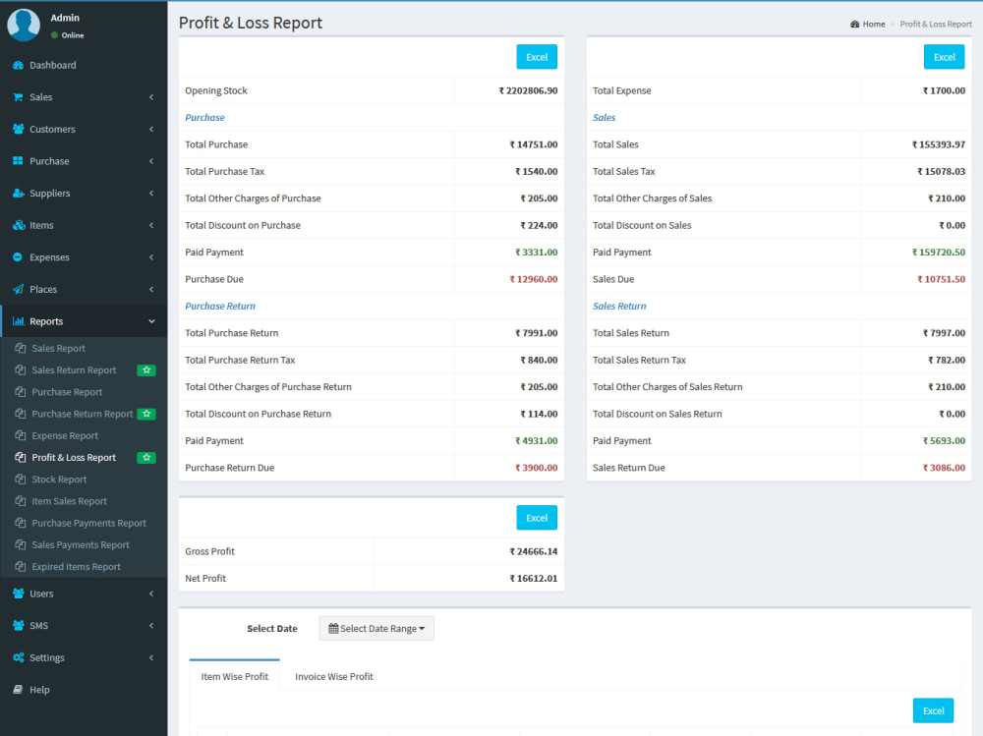Expand the Settings menu chevron
Screen dimensions: 983x736
(x=151, y=657)
